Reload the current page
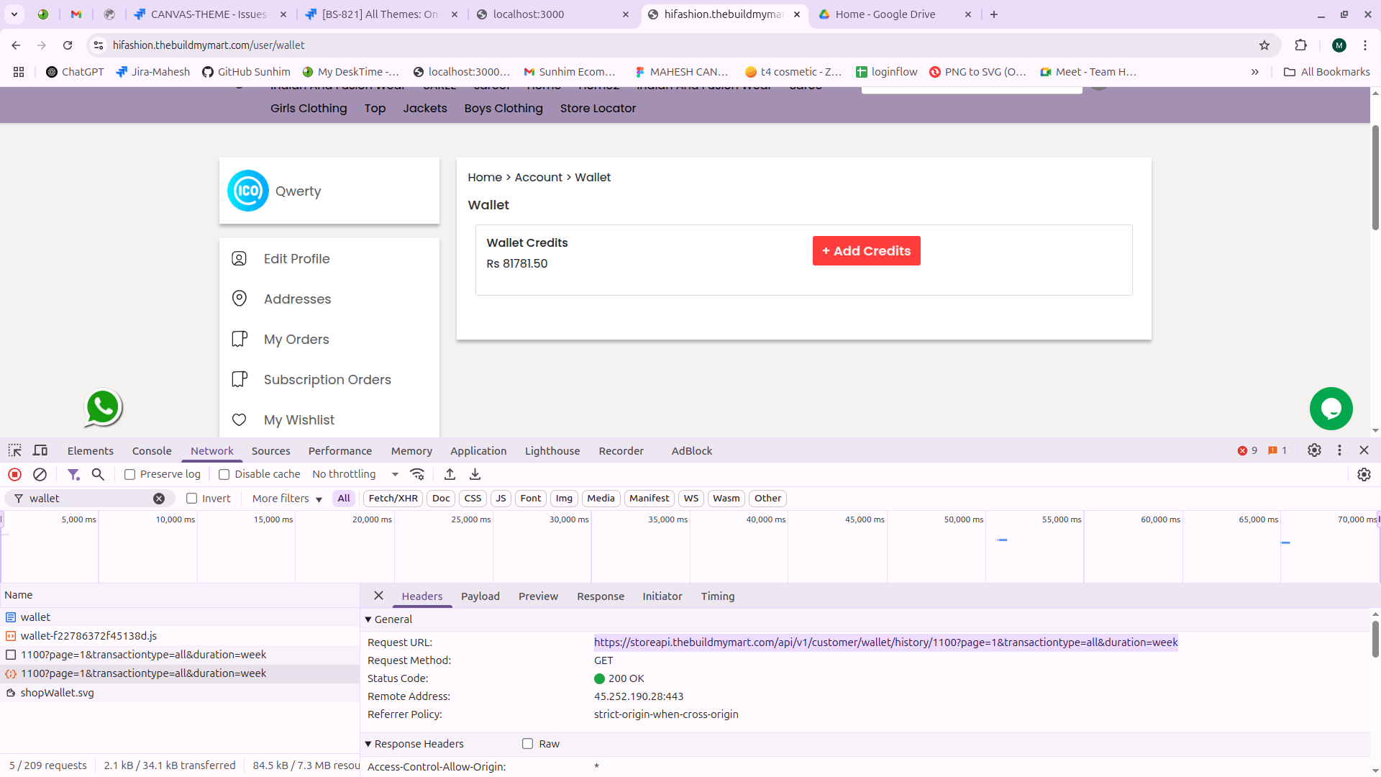This screenshot has width=1381, height=777. click(68, 45)
